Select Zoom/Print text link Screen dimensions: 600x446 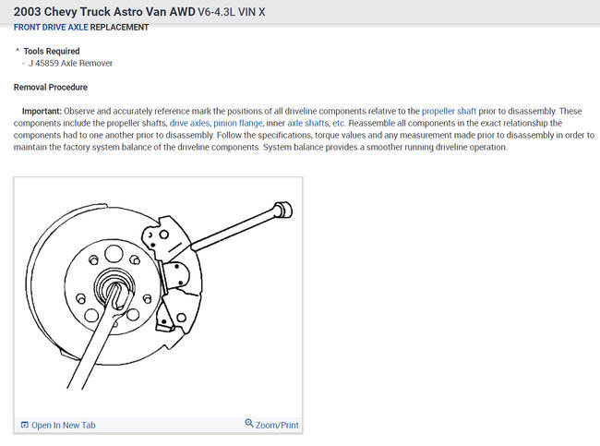(x=277, y=426)
